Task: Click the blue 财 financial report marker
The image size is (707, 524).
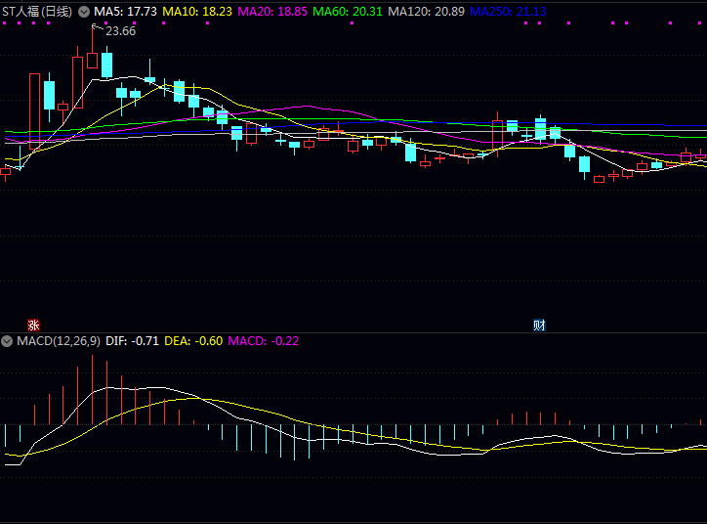Action: [539, 325]
